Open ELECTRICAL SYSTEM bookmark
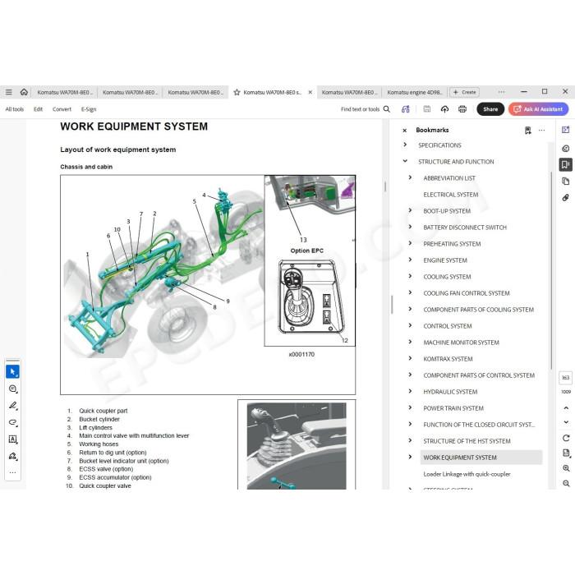 451,195
